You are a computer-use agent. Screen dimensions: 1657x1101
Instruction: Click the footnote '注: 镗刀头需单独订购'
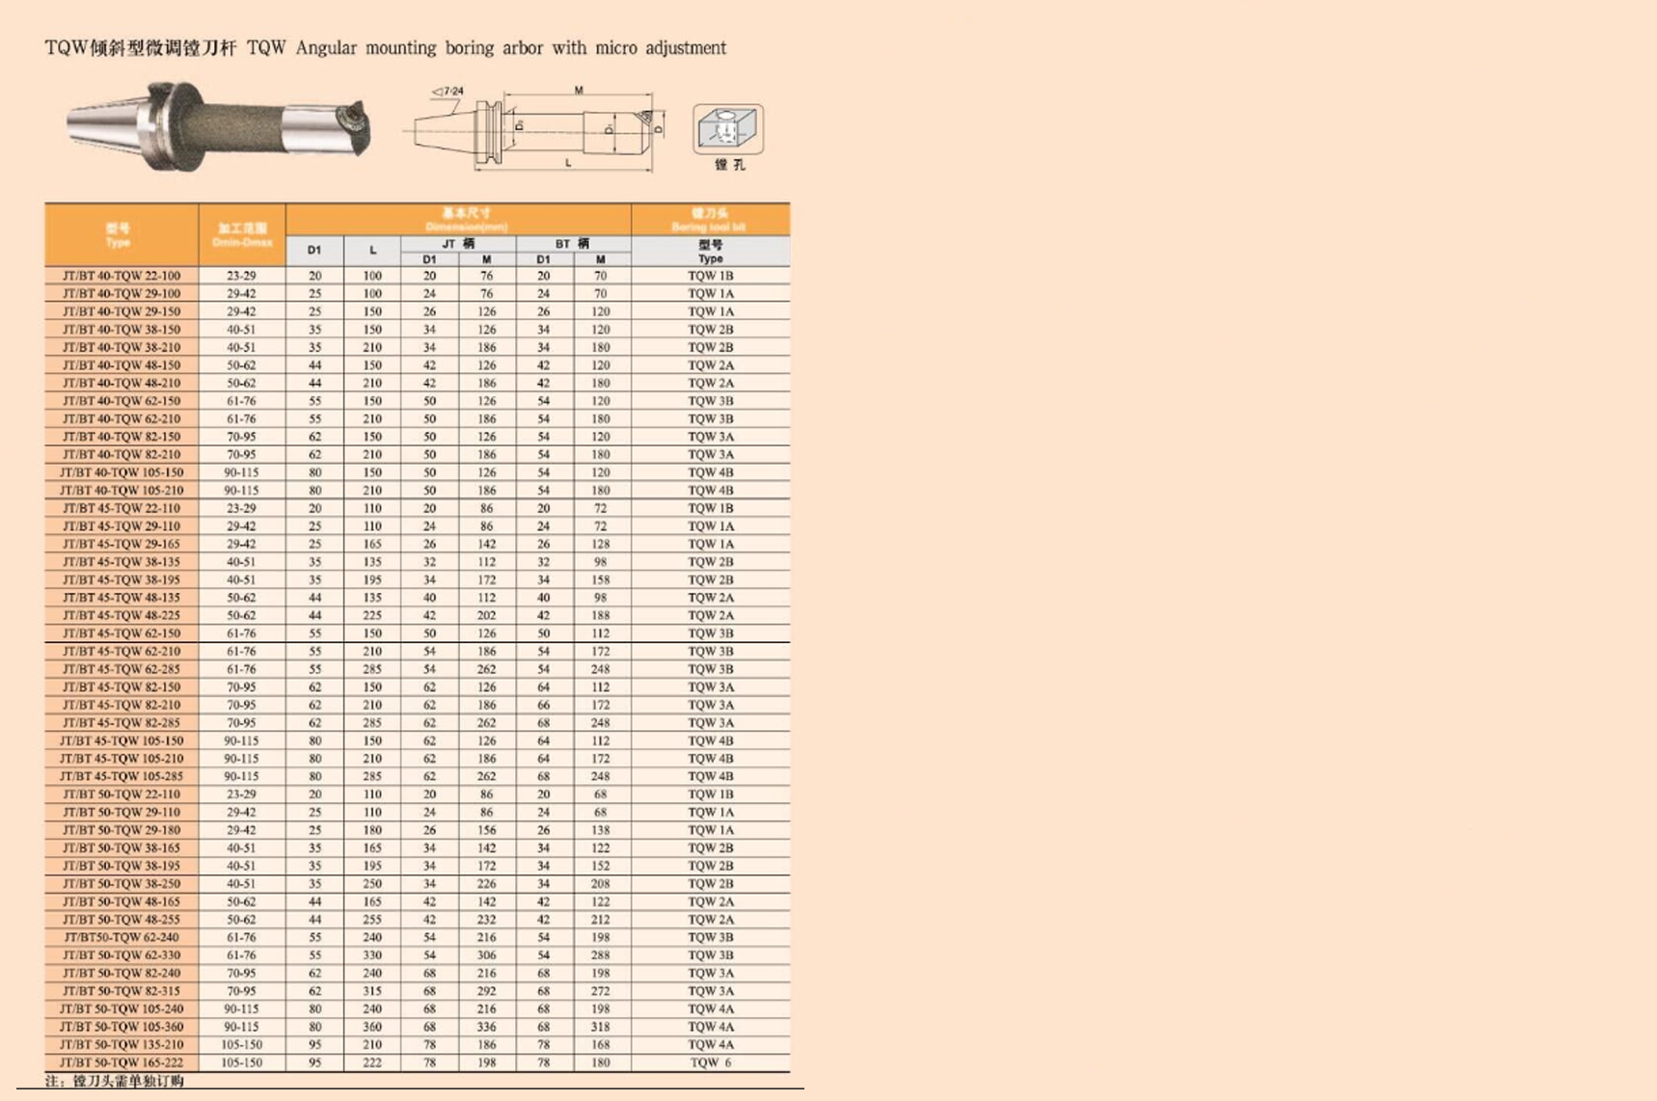click(114, 1081)
